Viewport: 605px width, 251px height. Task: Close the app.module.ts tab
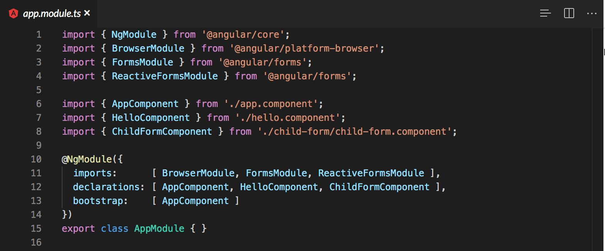87,13
